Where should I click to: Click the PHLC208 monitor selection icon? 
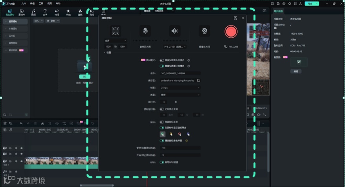tap(226, 47)
